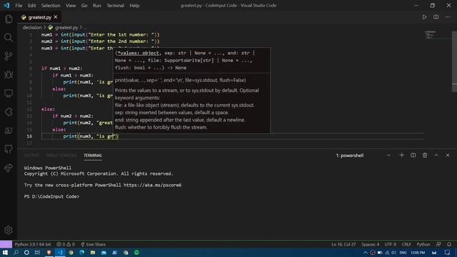Screen dimensions: 457x257
Task: Open the Manage settings gear
Action: (x=9, y=230)
